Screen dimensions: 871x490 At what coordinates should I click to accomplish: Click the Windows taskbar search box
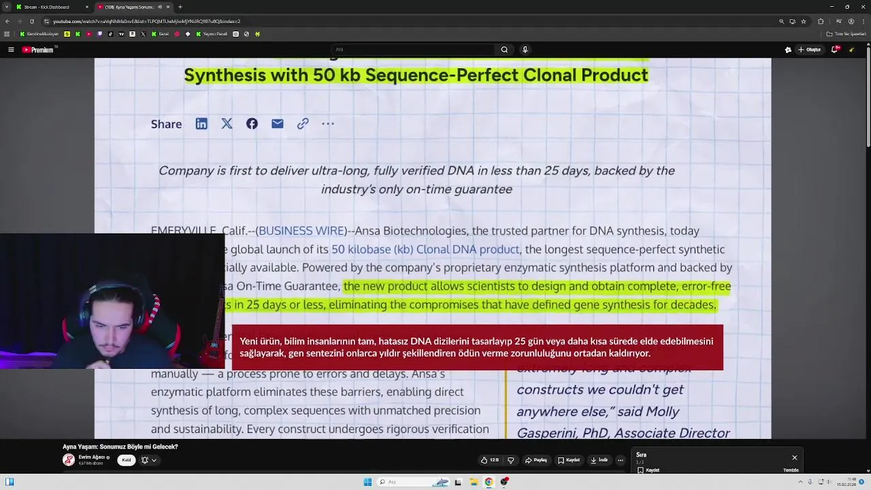pos(414,482)
